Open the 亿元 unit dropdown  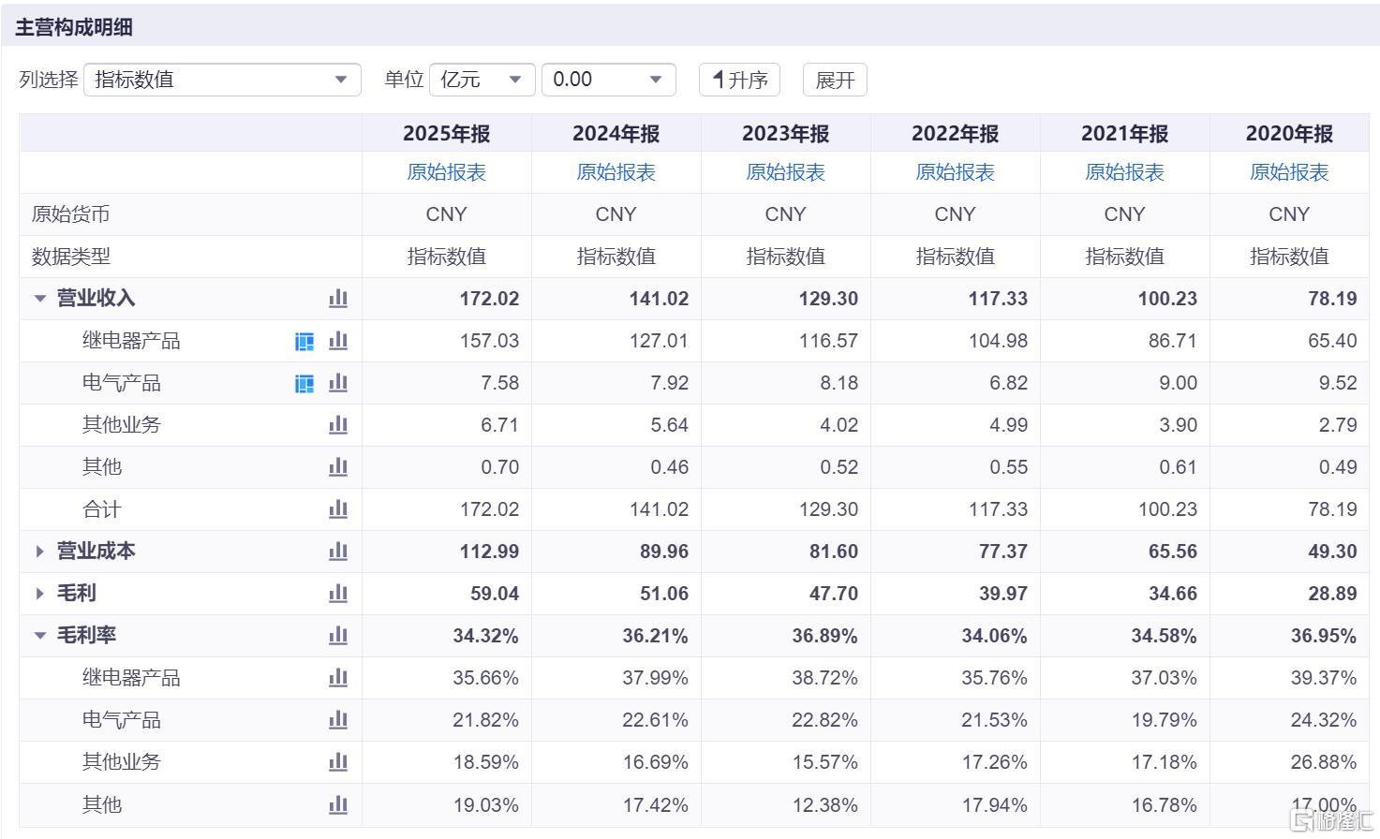click(x=482, y=80)
